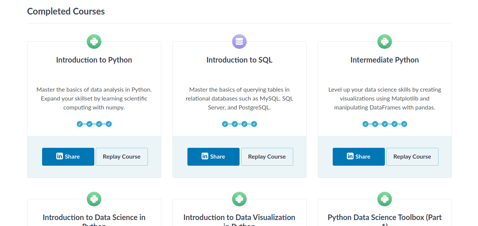Image resolution: width=478 pixels, height=226 pixels.
Task: Click Python icon above Python Data Science Toolbox
Action: tap(385, 199)
